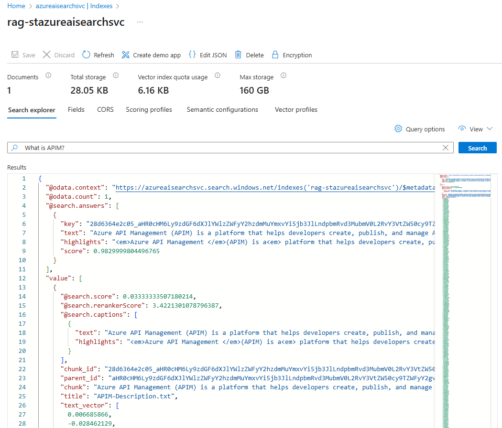Click the Results heading label
The image size is (502, 428).
click(x=17, y=167)
